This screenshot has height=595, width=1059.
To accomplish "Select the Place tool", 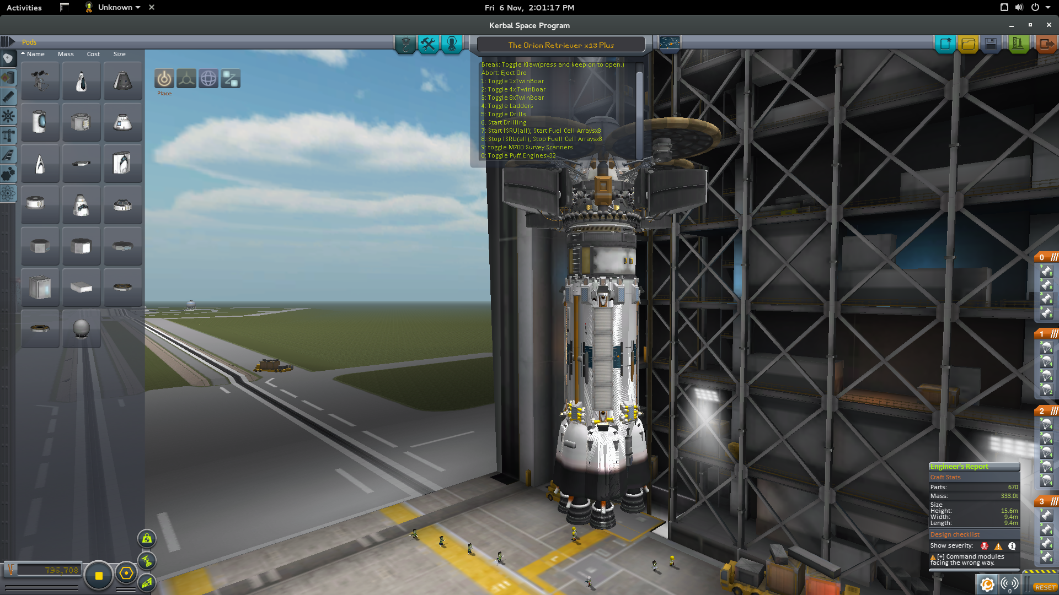I will coord(164,79).
